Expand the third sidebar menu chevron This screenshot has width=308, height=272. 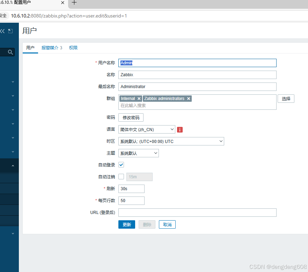coord(13,109)
